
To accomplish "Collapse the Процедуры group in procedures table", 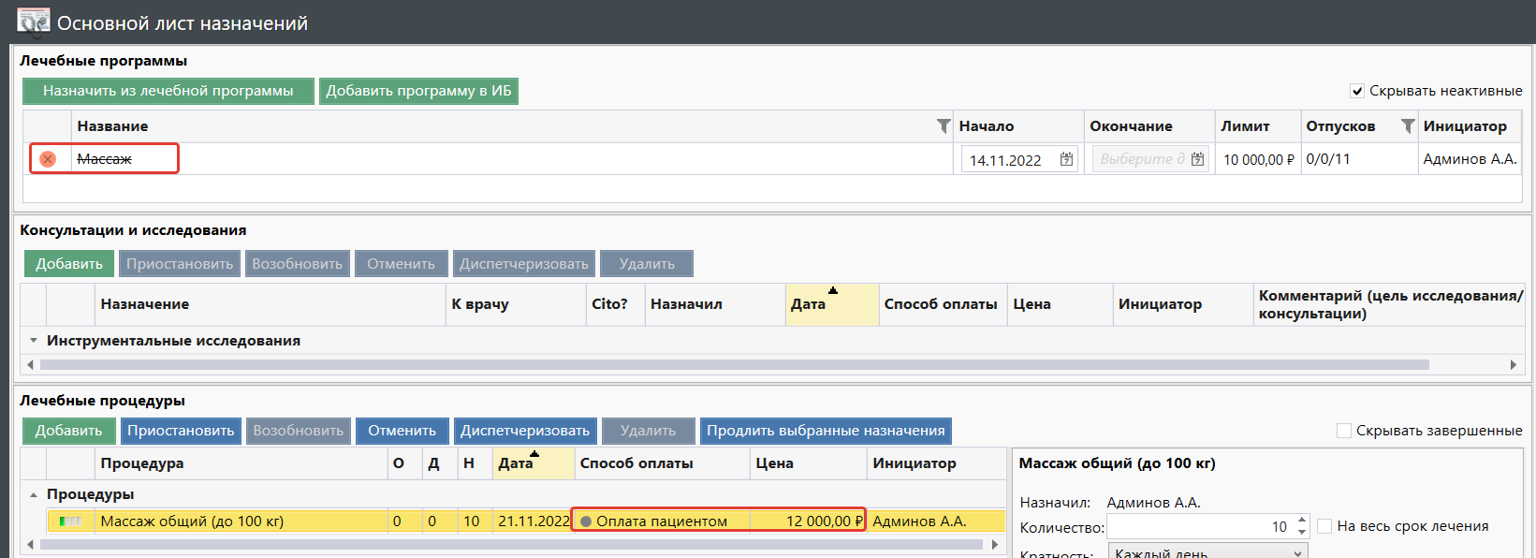I will (x=34, y=494).
